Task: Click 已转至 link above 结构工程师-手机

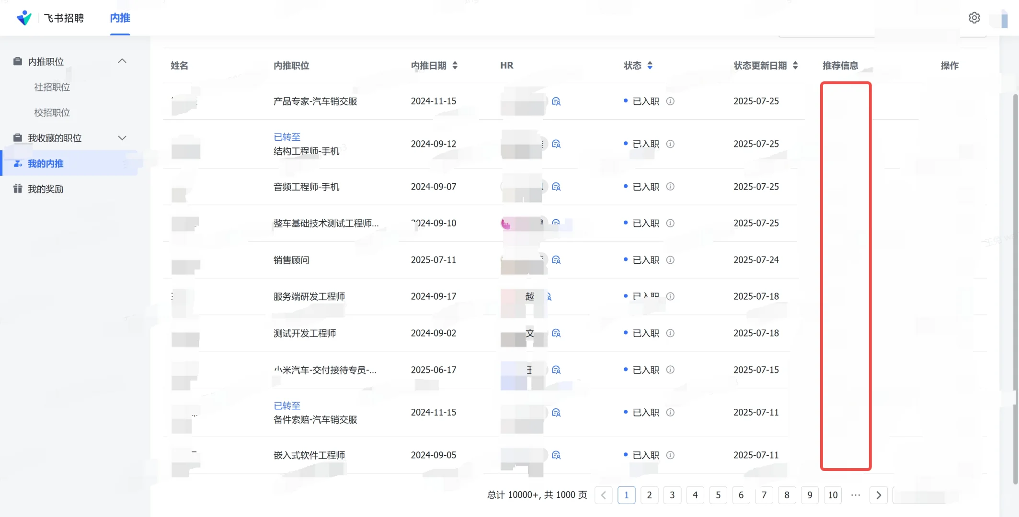Action: point(287,137)
